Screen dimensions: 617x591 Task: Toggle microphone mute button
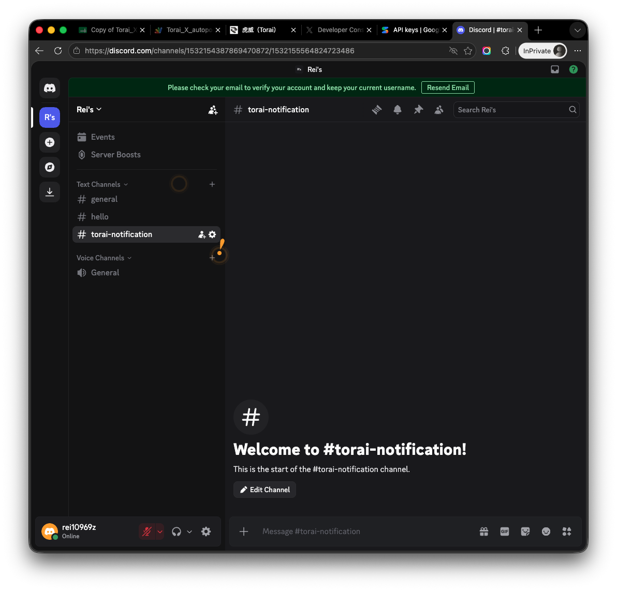147,531
